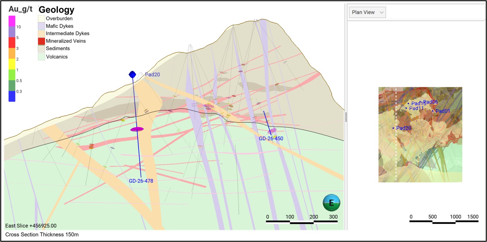The image size is (487, 242).
Task: Click the magenta top of Au_g/t color scale
Action: tap(12, 21)
